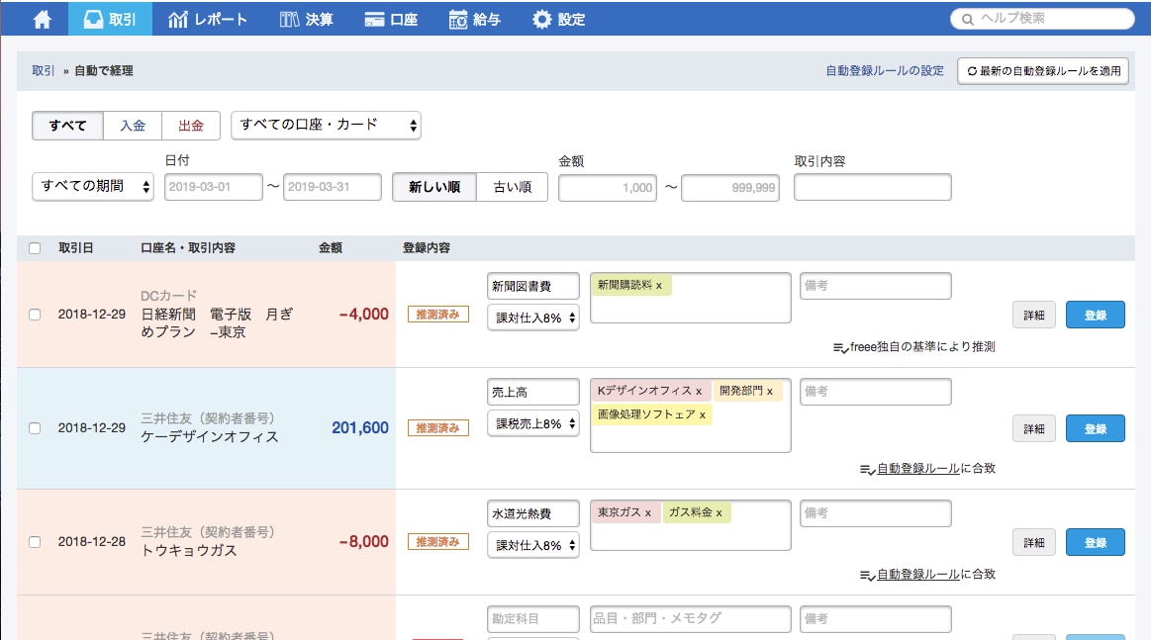The width and height of the screenshot is (1151, 640).
Task: Click 備考 field in 日経新聞 row
Action: [876, 286]
